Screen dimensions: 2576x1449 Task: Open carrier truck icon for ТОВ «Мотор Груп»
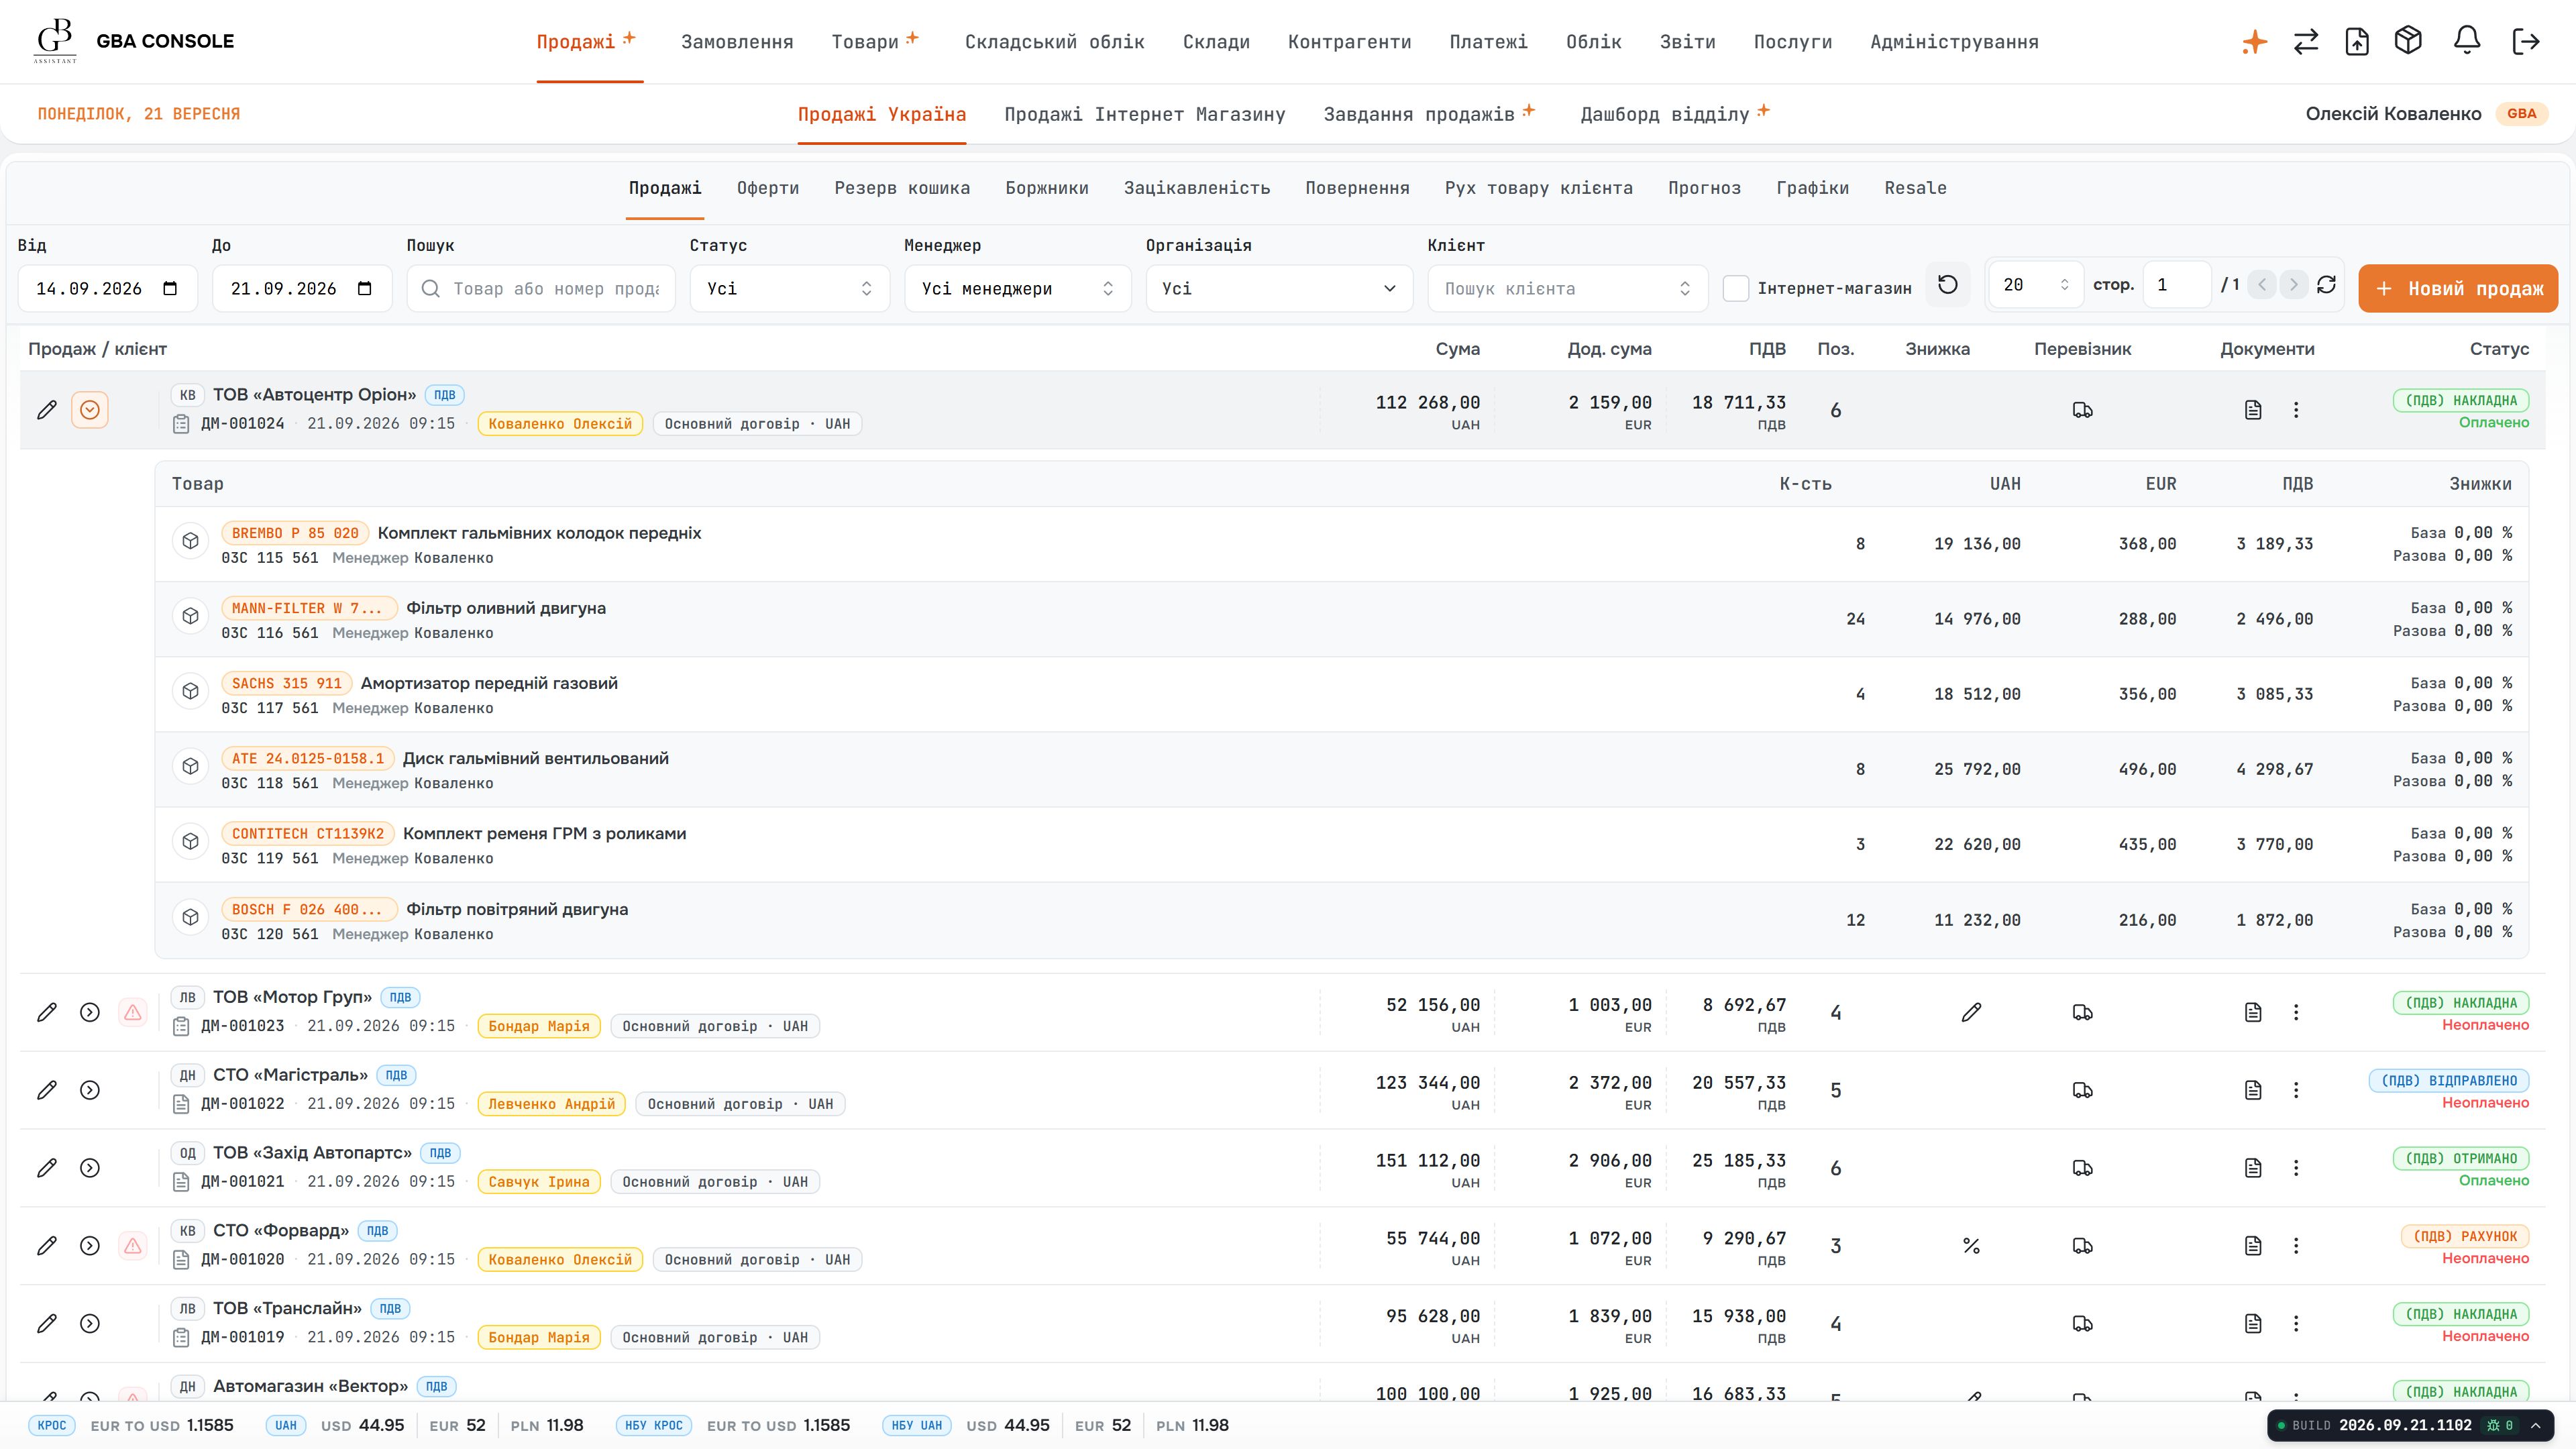point(2083,1012)
